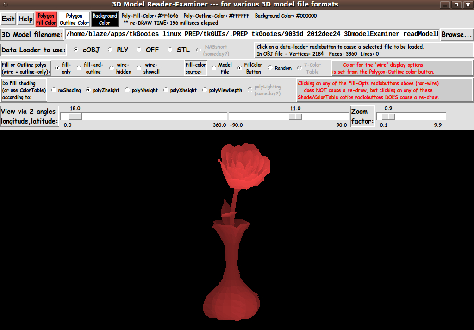This screenshot has height=330, width=474.
Task: Minimize the 3D Model Reader-Examiner window
Action: (x=445, y=5)
